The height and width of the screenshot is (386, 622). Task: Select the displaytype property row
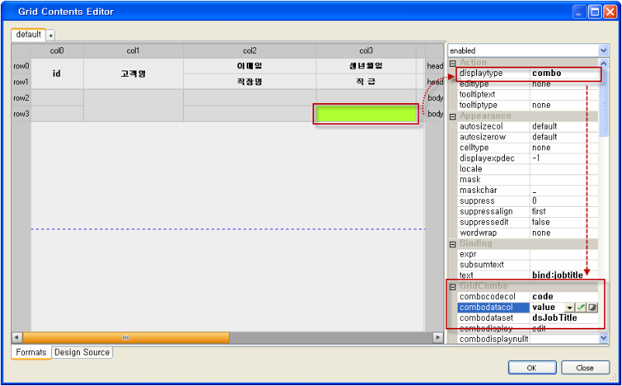coord(527,74)
